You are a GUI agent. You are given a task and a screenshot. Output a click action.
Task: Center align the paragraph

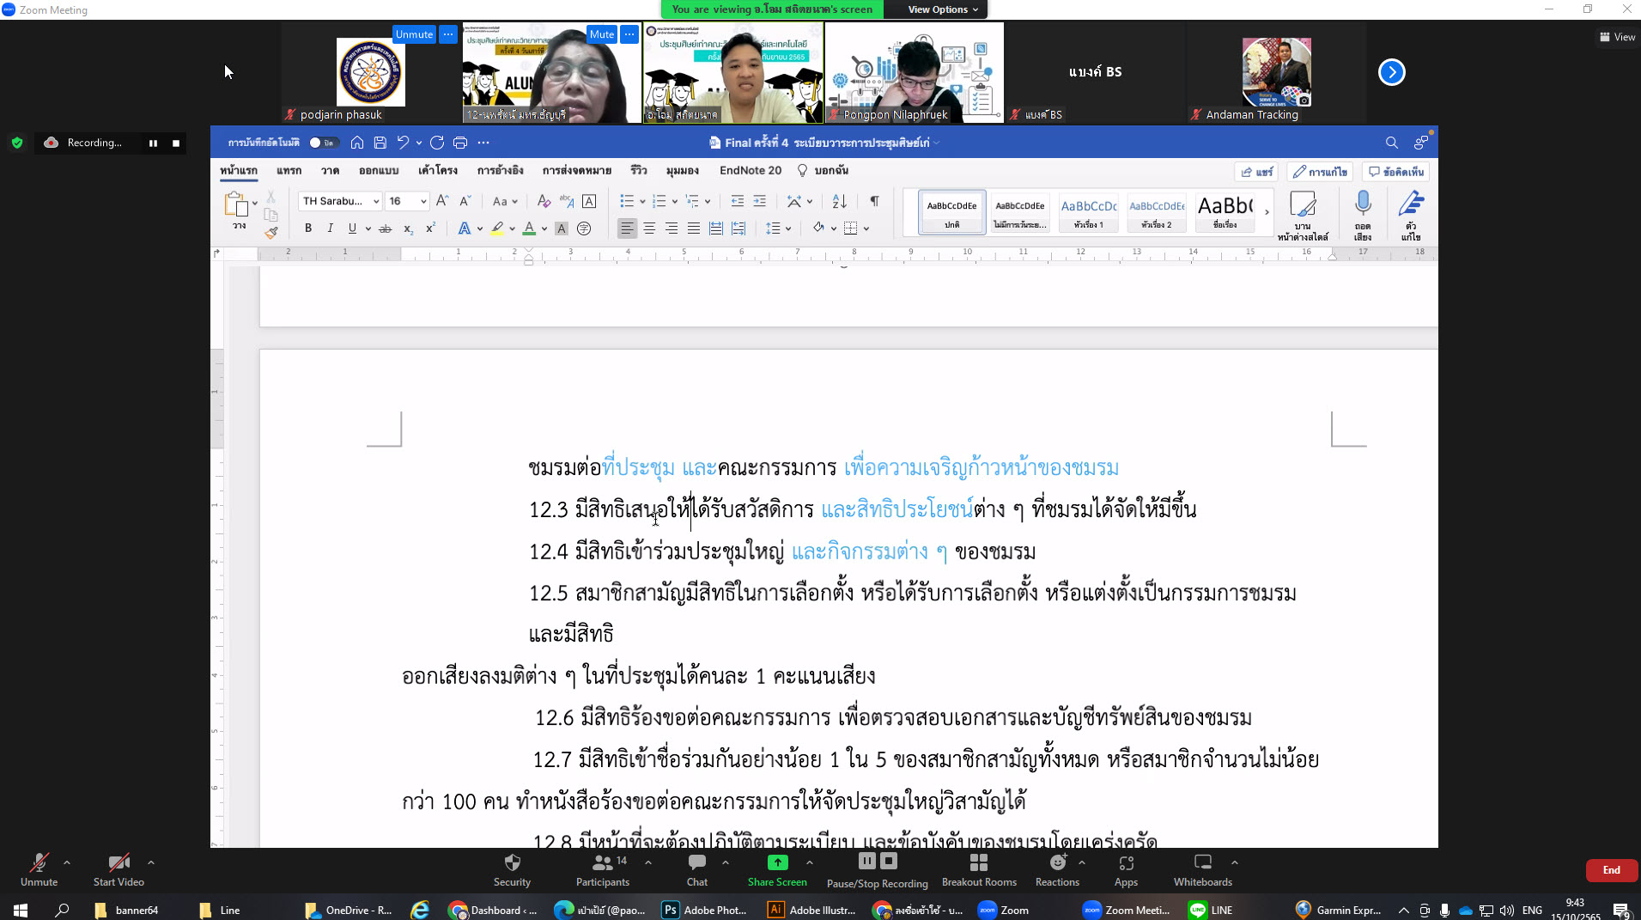(x=649, y=228)
